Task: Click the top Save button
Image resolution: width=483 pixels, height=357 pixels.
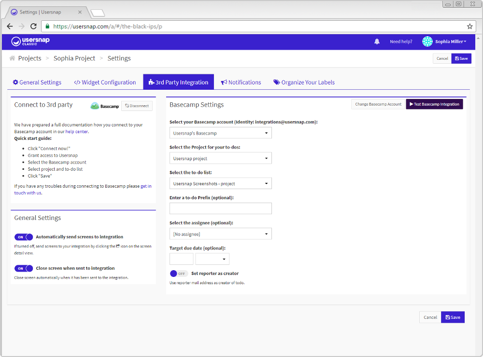Action: pyautogui.click(x=461, y=58)
